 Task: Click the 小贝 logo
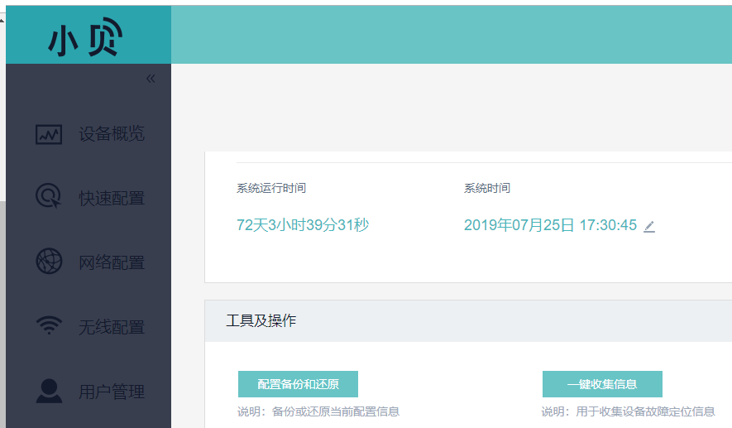(85, 37)
